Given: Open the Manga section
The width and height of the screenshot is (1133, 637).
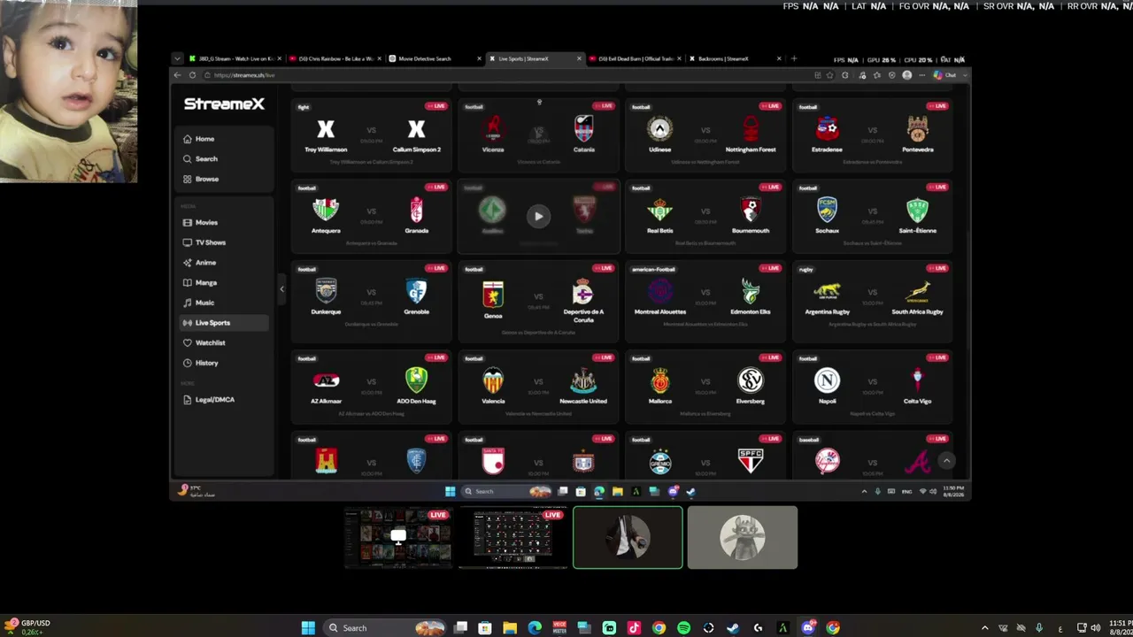Looking at the screenshot, I should click(x=223, y=283).
